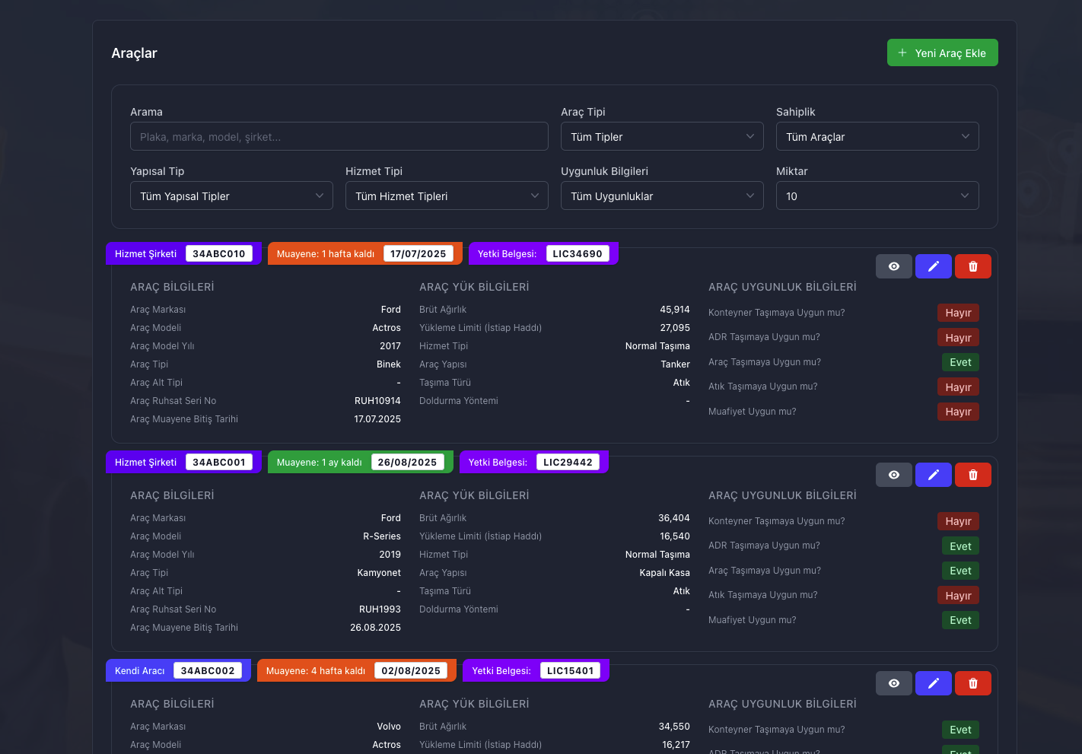The image size is (1082, 754).
Task: Click Yeni Araç Ekle button
Action: [942, 53]
